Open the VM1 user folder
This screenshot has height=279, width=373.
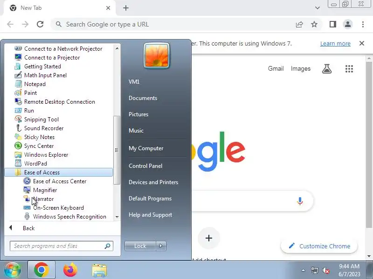[134, 82]
